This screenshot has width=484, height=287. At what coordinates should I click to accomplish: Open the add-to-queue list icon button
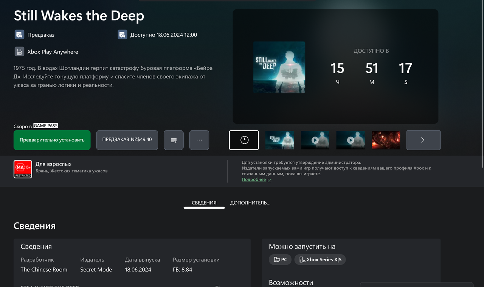pos(174,140)
